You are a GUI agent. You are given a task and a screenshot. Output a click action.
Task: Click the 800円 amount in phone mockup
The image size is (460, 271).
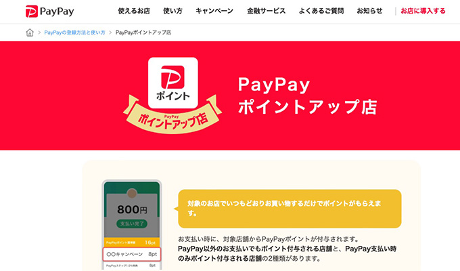(x=132, y=209)
